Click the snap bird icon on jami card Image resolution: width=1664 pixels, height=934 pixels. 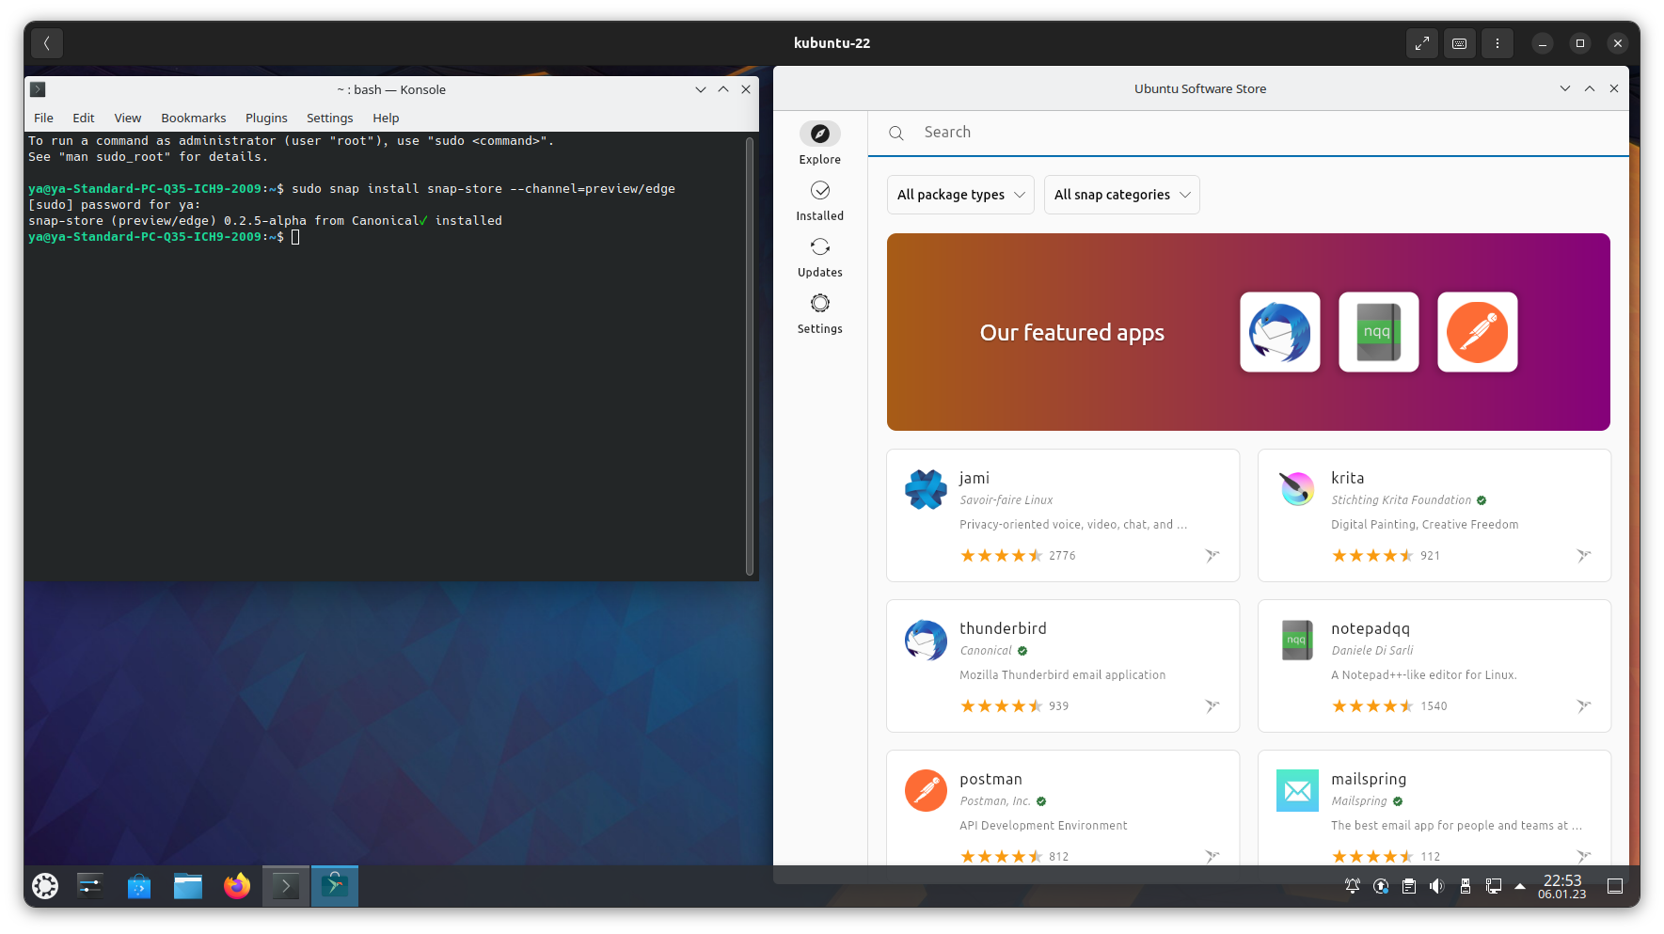[1212, 556]
